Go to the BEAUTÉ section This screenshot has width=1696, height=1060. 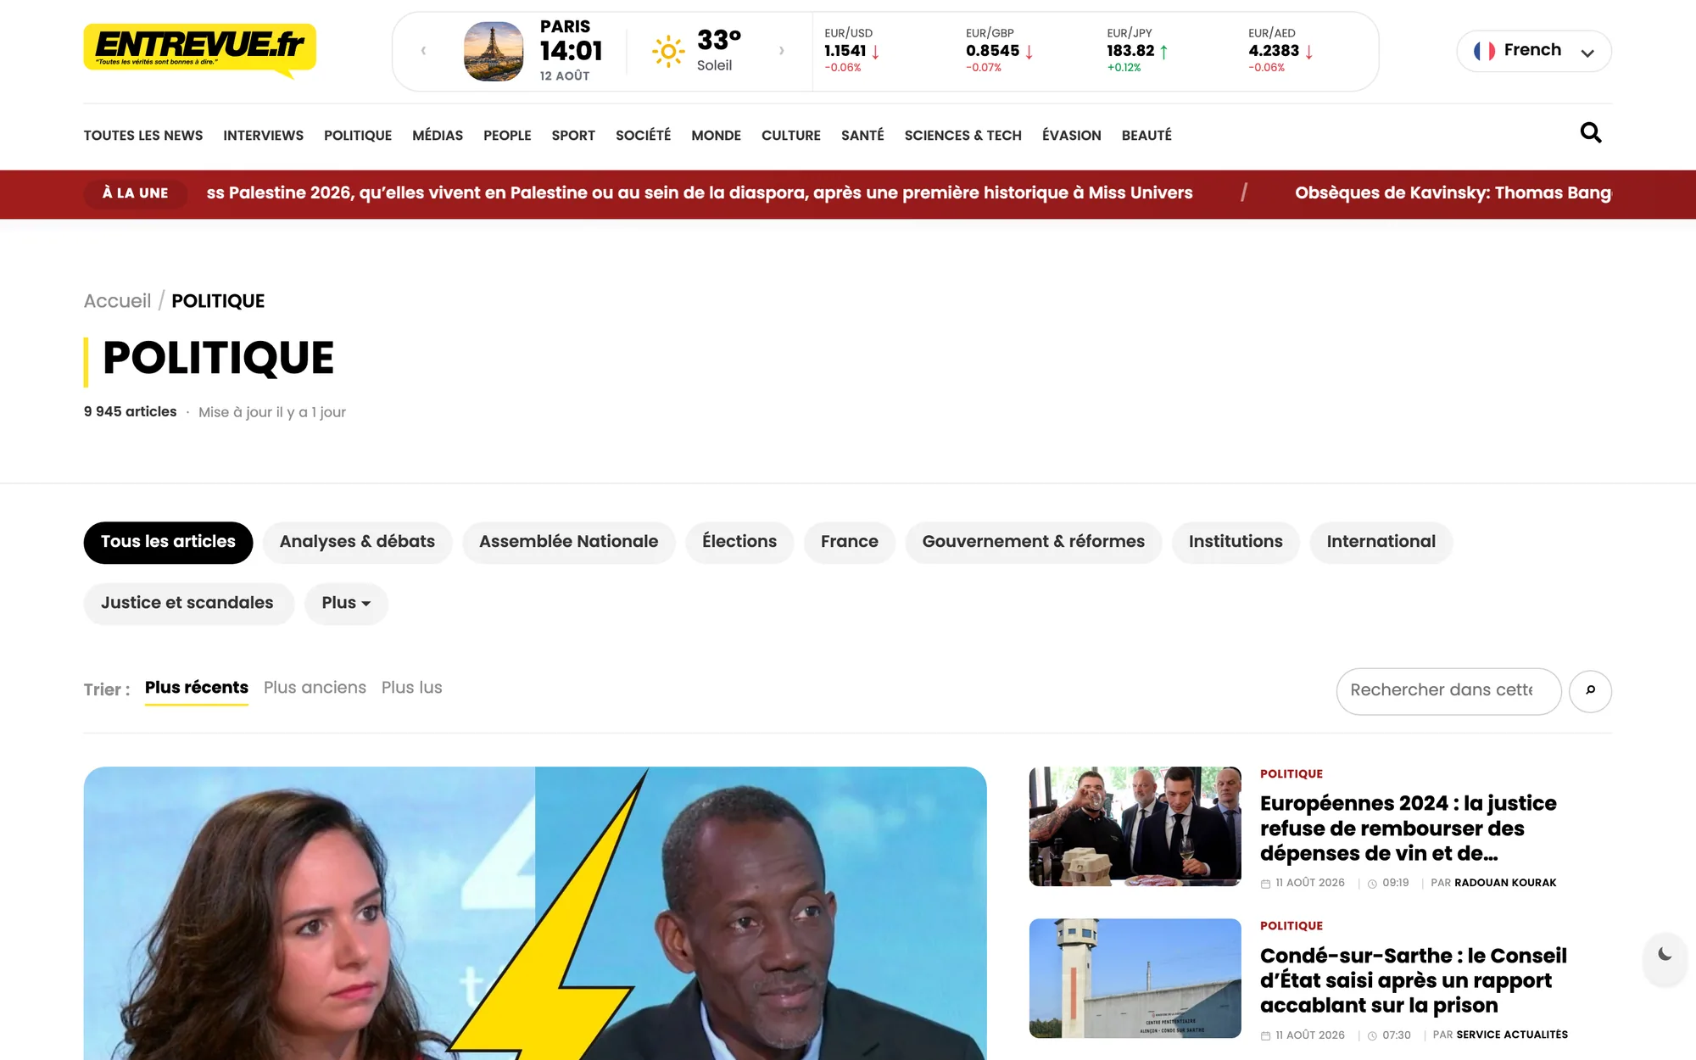tap(1146, 136)
